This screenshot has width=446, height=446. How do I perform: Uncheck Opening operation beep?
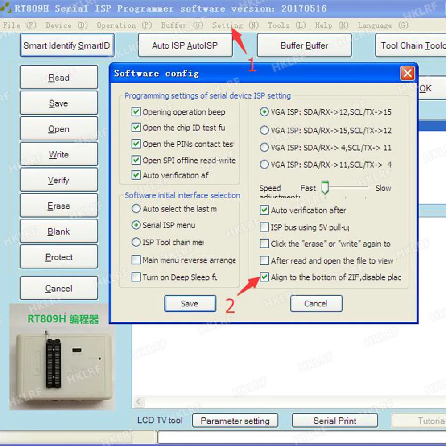(x=136, y=112)
